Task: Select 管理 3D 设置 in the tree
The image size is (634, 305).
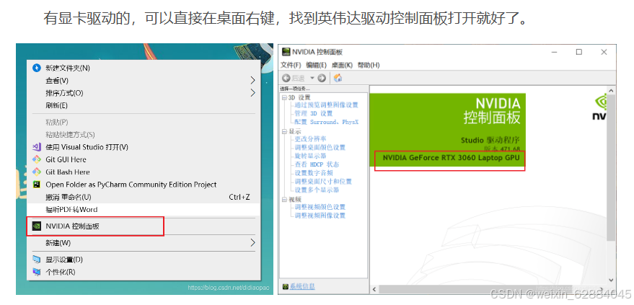Action: [313, 113]
